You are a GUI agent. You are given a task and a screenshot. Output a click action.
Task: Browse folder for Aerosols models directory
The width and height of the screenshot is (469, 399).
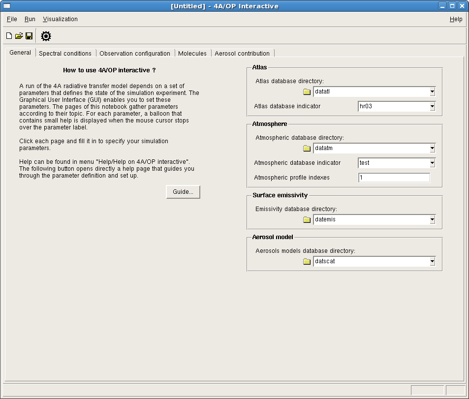click(x=307, y=261)
